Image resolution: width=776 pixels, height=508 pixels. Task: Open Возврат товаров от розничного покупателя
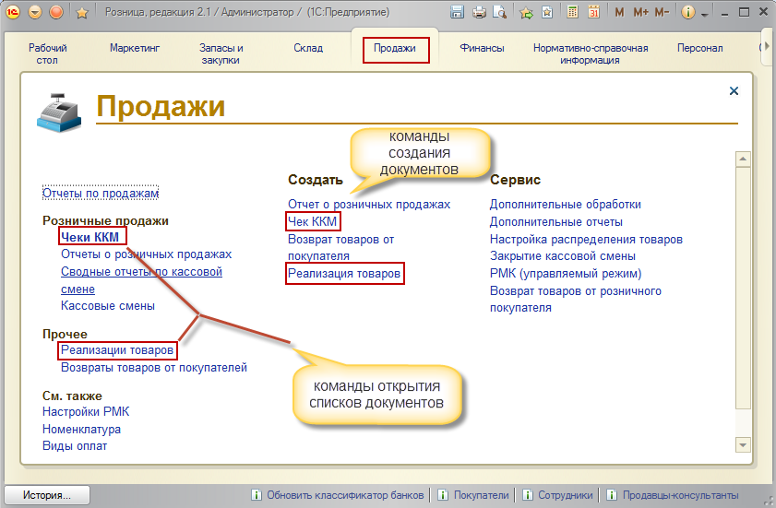click(x=576, y=300)
